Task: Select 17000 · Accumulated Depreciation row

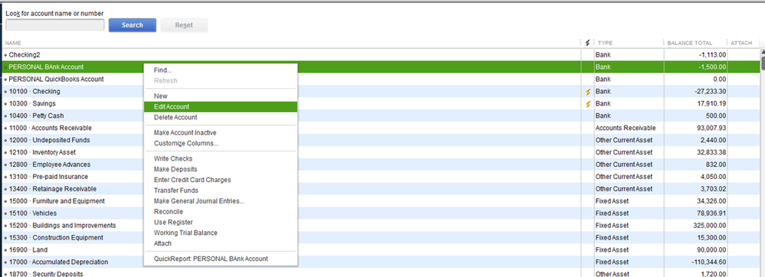Action: coord(381,262)
